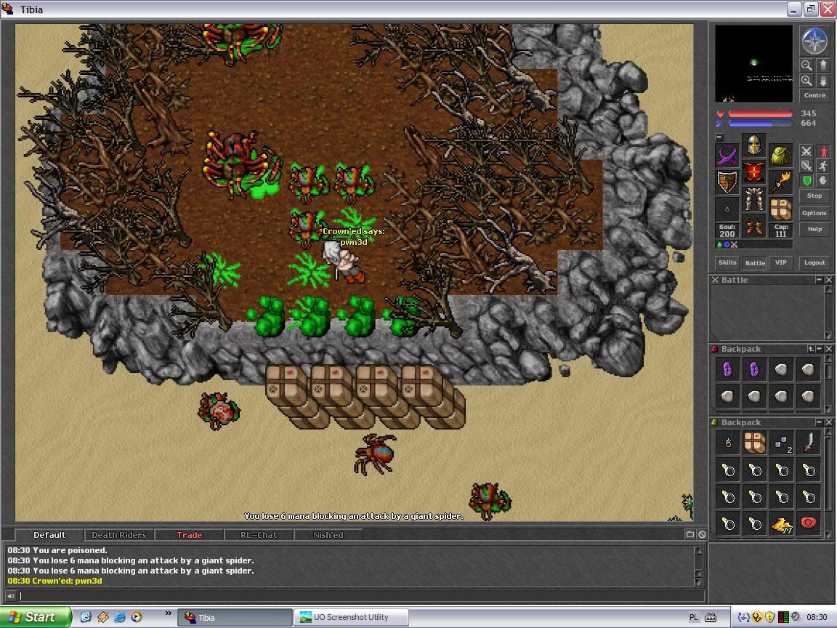This screenshot has width=837, height=628.
Task: Open the green backpack equipment slot
Action: (x=781, y=156)
